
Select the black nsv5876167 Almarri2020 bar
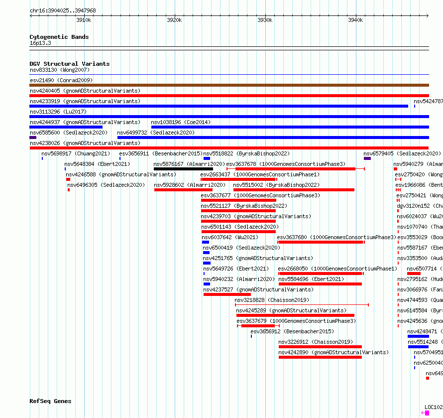coord(183,169)
